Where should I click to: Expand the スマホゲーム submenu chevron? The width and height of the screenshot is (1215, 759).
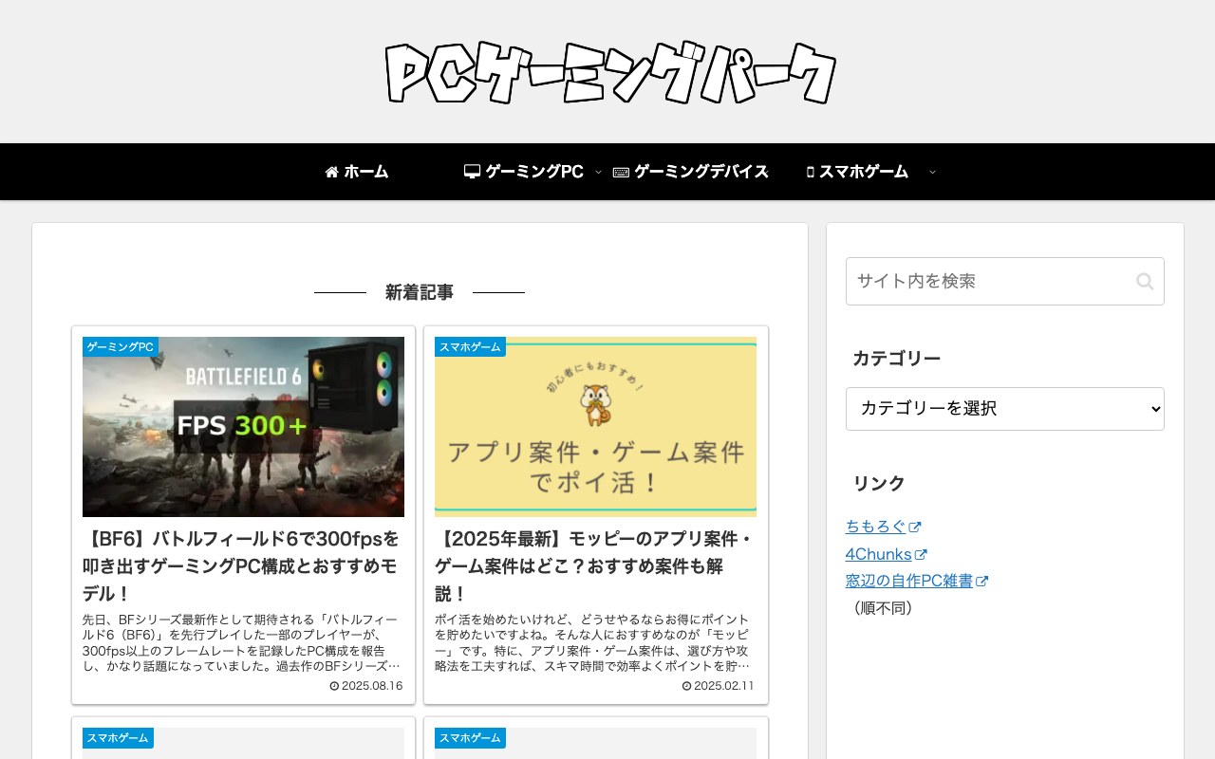(932, 172)
